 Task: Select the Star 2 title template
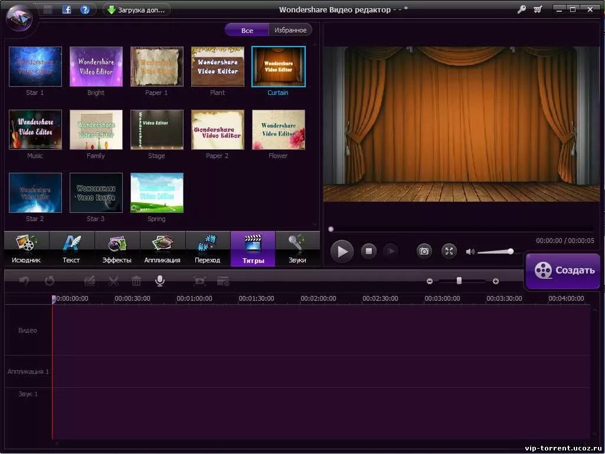tap(35, 193)
